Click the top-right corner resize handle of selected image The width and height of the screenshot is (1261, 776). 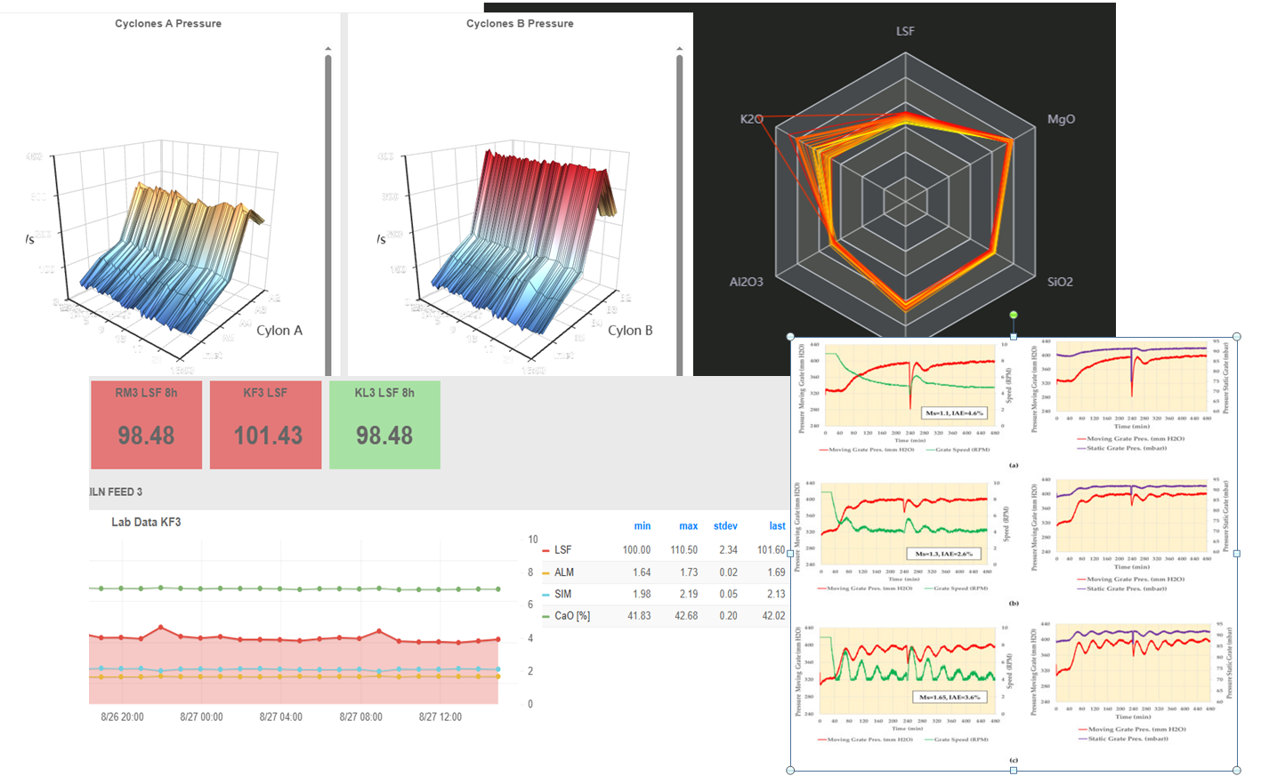click(x=1237, y=337)
